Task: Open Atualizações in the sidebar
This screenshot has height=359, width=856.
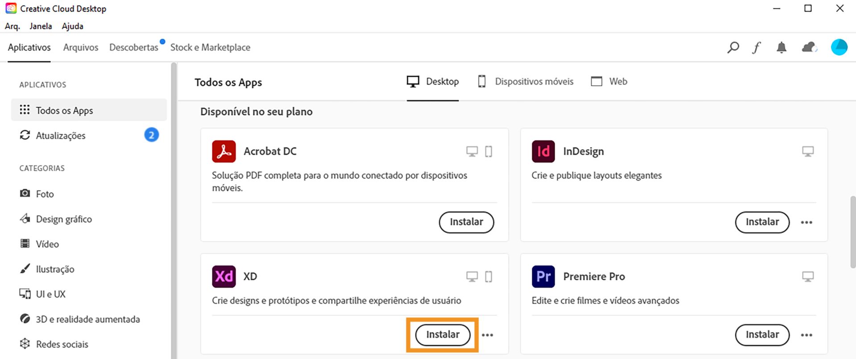Action: [61, 136]
